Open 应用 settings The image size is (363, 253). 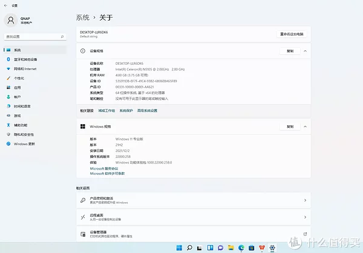coord(35,88)
